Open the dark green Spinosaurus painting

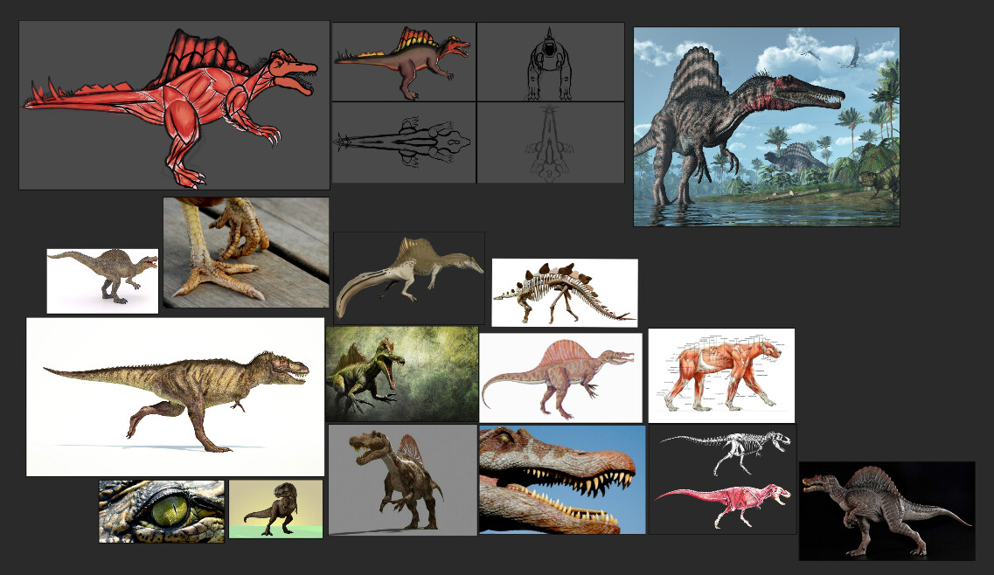403,371
